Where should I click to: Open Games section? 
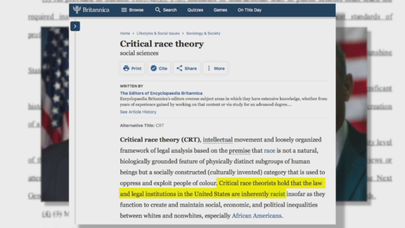click(220, 10)
